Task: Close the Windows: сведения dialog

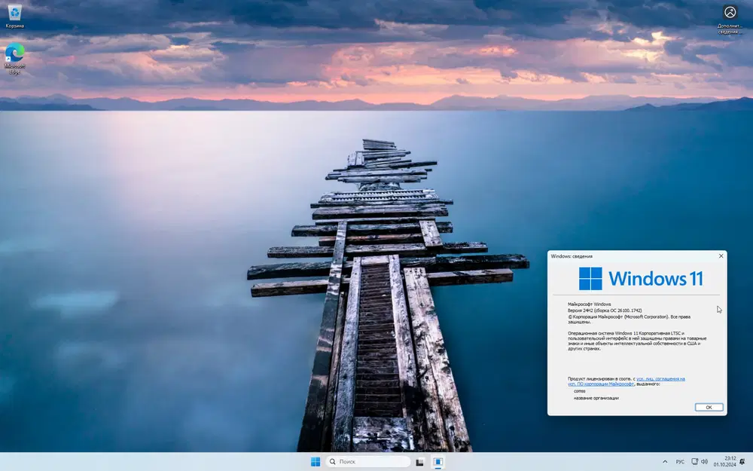Action: pos(721,256)
